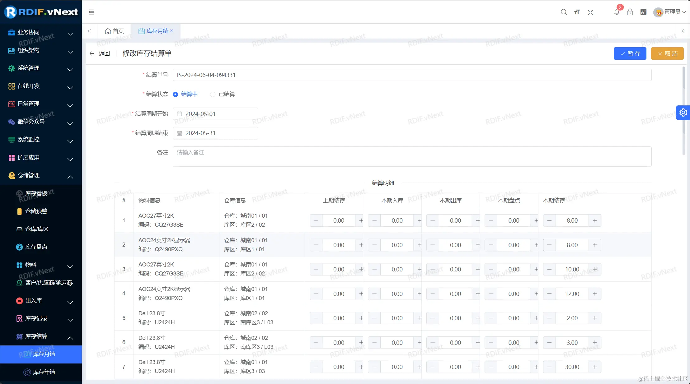The width and height of the screenshot is (690, 384).
Task: Open the blue settings gear panel
Action: click(x=683, y=113)
